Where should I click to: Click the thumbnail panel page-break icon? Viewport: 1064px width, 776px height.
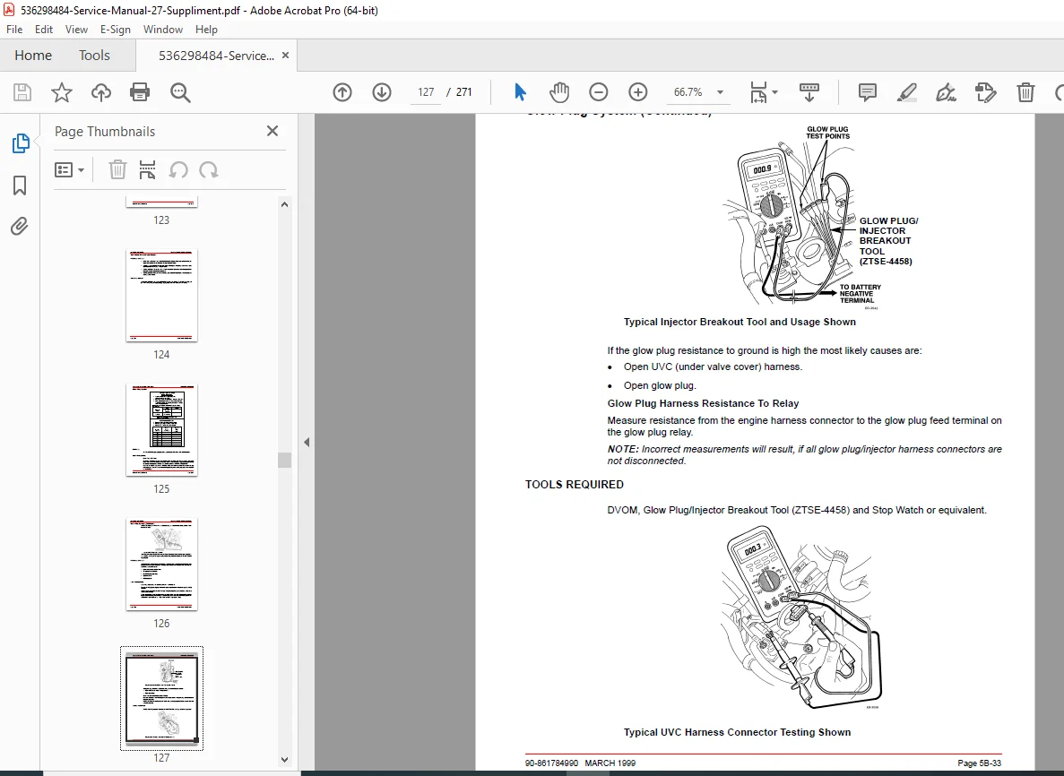coord(147,169)
